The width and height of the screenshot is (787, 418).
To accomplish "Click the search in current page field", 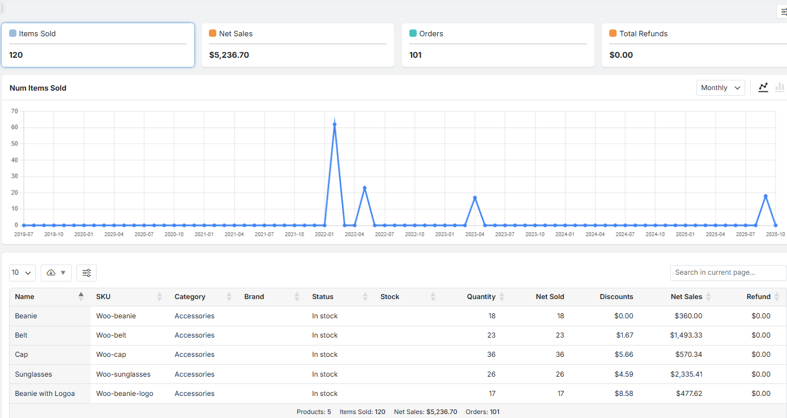I will click(x=728, y=272).
